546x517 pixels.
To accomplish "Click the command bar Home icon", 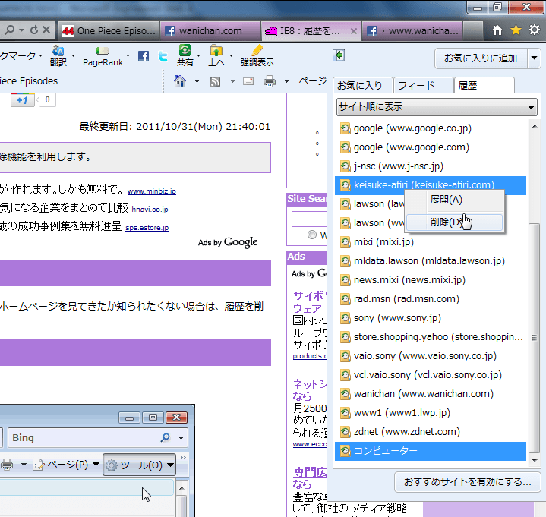I will [180, 81].
